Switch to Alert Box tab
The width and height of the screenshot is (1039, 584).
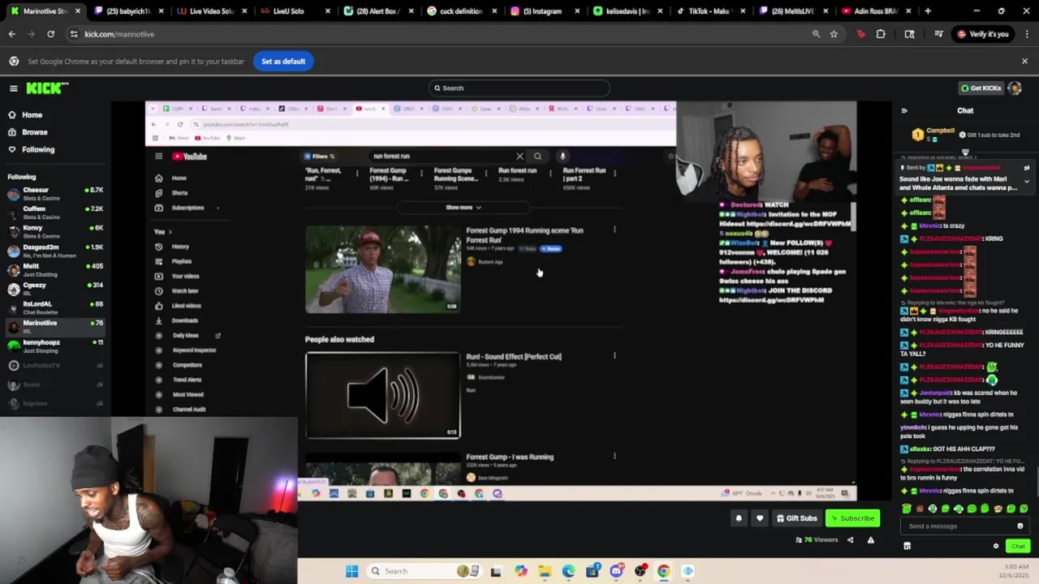click(x=377, y=11)
